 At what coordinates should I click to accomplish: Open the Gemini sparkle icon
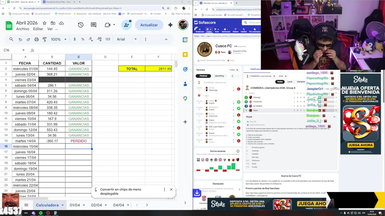coord(170,25)
